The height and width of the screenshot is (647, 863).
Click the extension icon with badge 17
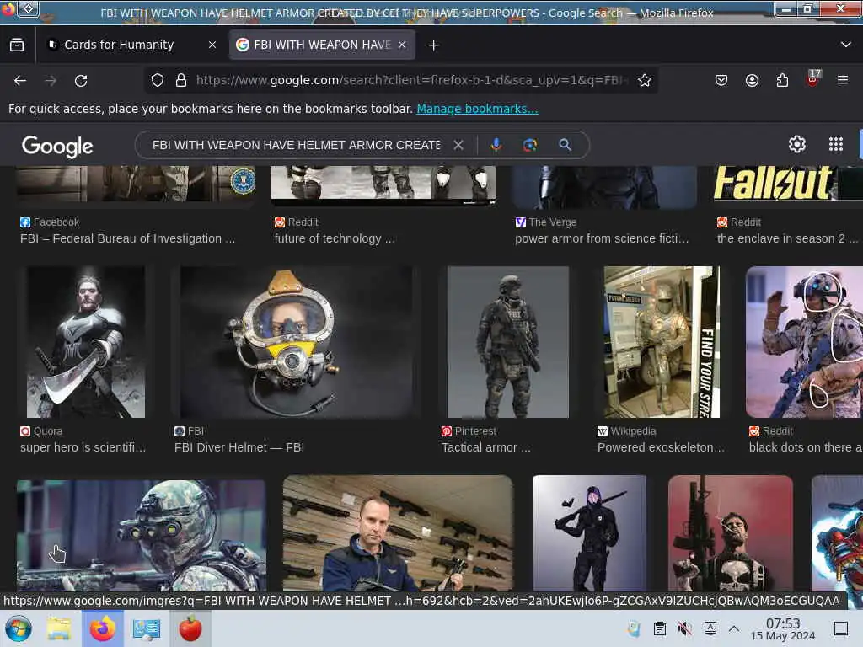[812, 78]
